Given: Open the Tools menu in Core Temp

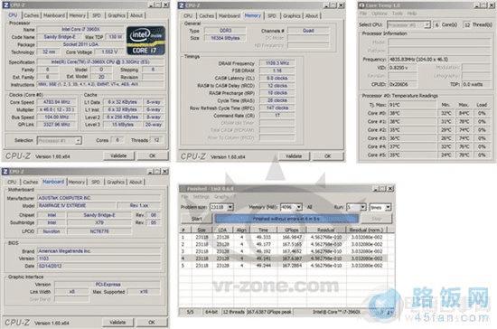Looking at the screenshot, I should pos(398,14).
